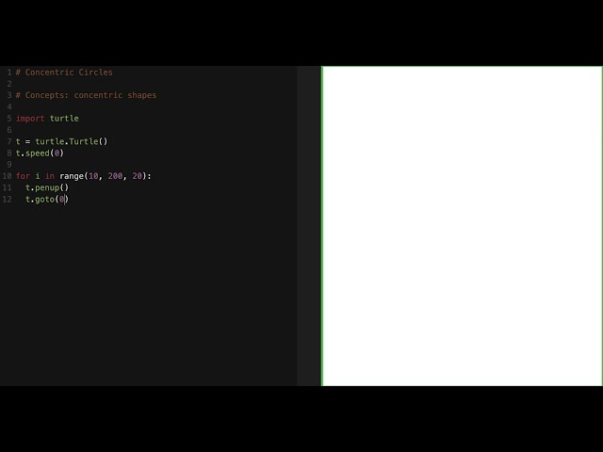Viewport: 603px width, 452px height.
Task: Click the 'for i in range(10, 200, 20):' line
Action: 84,176
